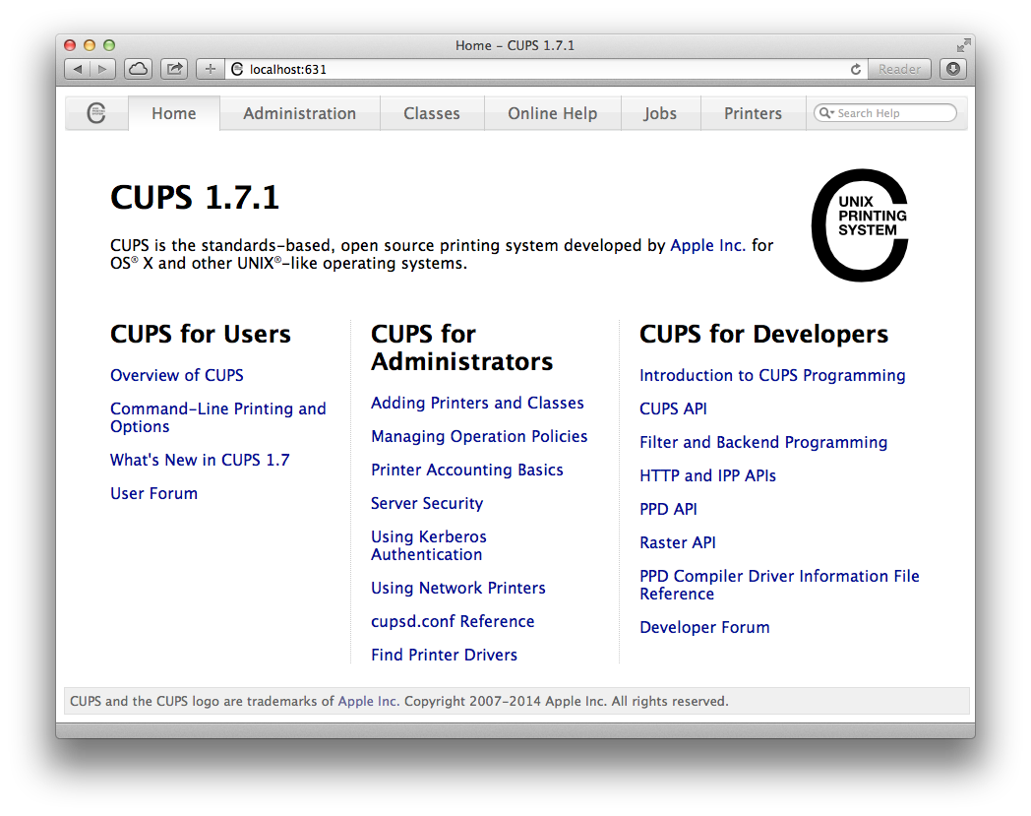Click the Reader button
This screenshot has width=1031, height=816.
click(x=899, y=69)
